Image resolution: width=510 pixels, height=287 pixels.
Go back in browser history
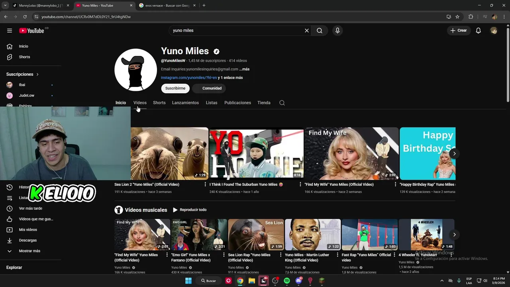6,17
